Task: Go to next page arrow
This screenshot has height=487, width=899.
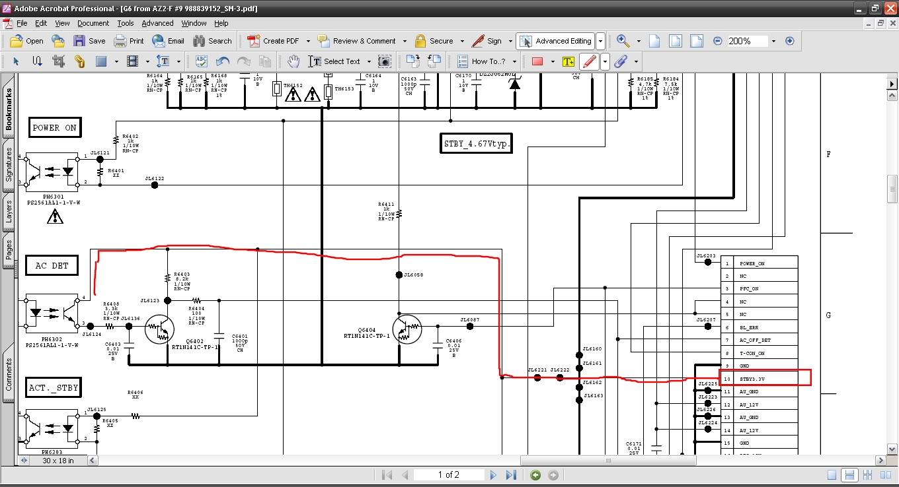Action: pos(493,475)
